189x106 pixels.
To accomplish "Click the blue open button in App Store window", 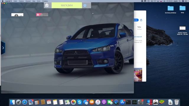I will click(x=136, y=20).
